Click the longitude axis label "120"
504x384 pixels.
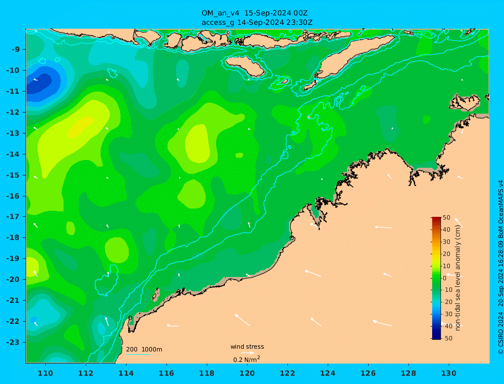click(247, 373)
